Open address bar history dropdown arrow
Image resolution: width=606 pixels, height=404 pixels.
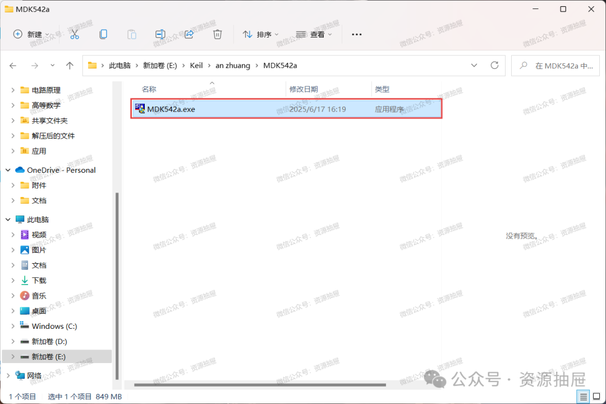[x=474, y=65]
